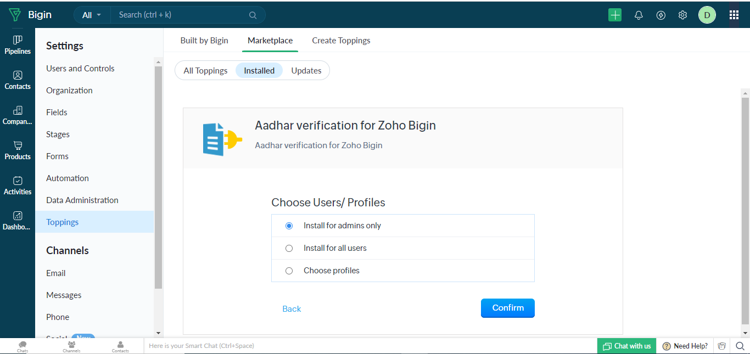750x354 pixels.
Task: Confirm the topping installation
Action: tap(508, 308)
